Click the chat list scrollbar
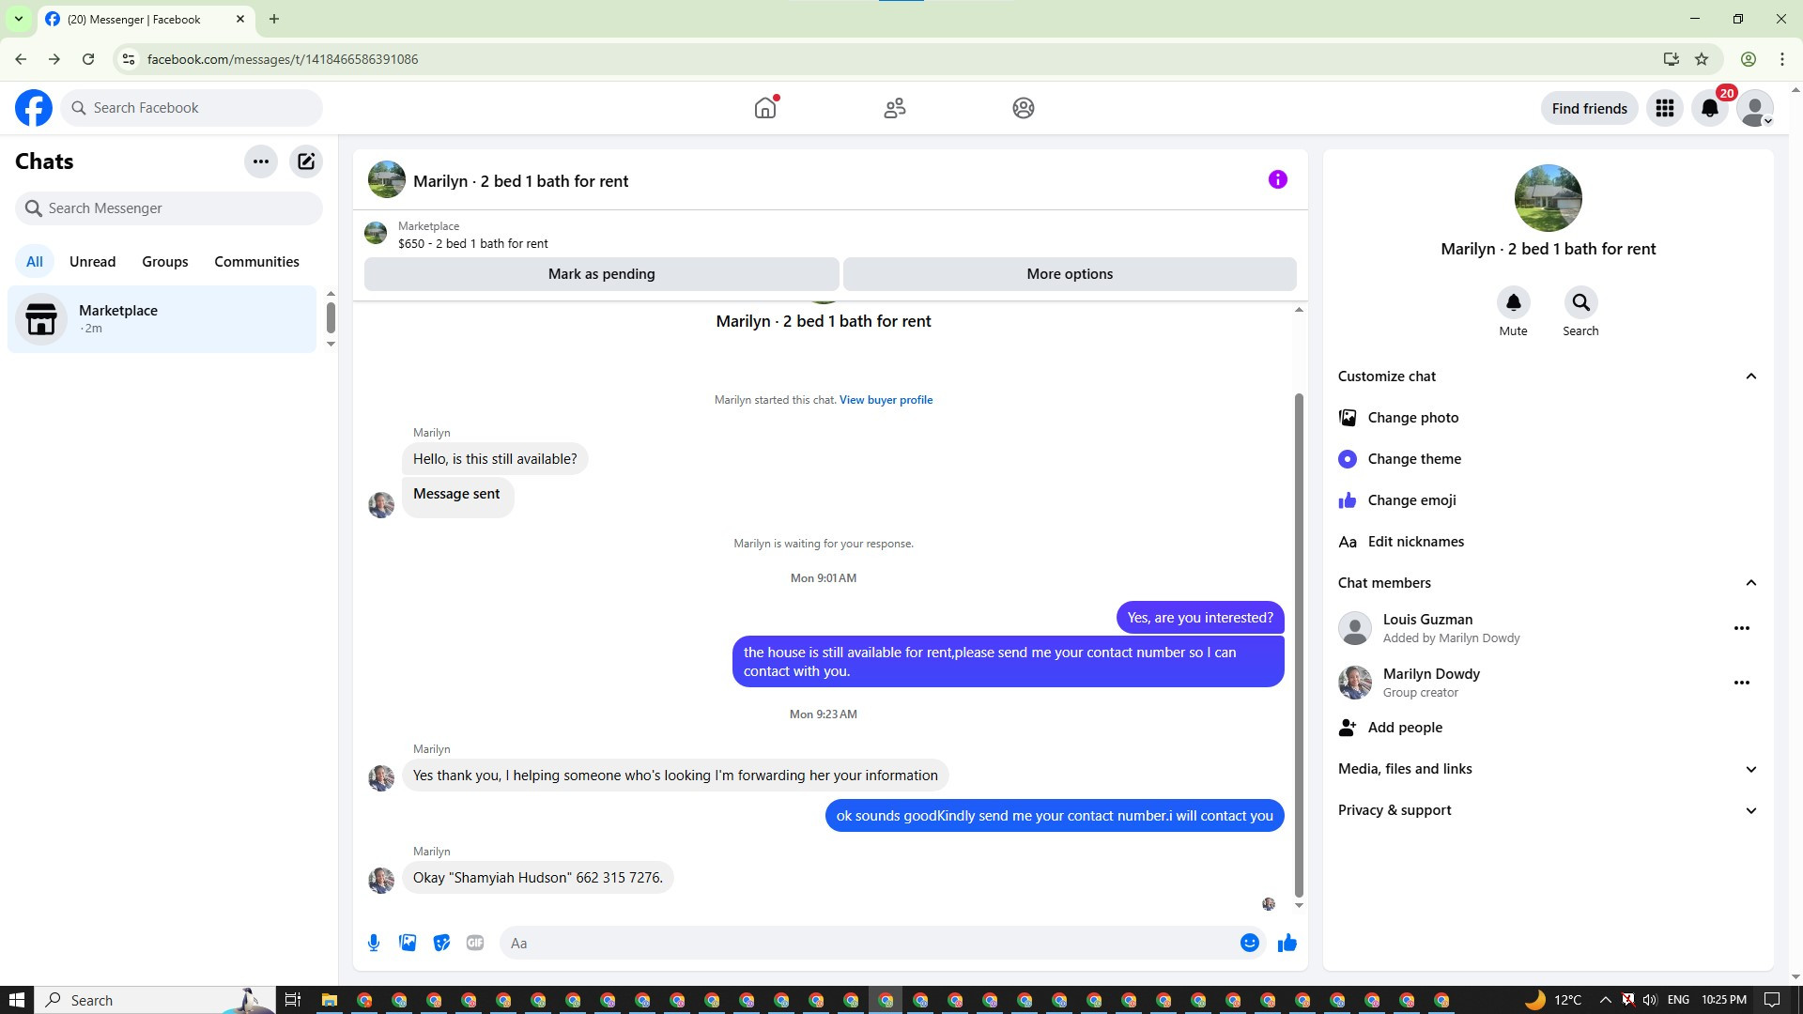1803x1014 pixels. click(331, 317)
